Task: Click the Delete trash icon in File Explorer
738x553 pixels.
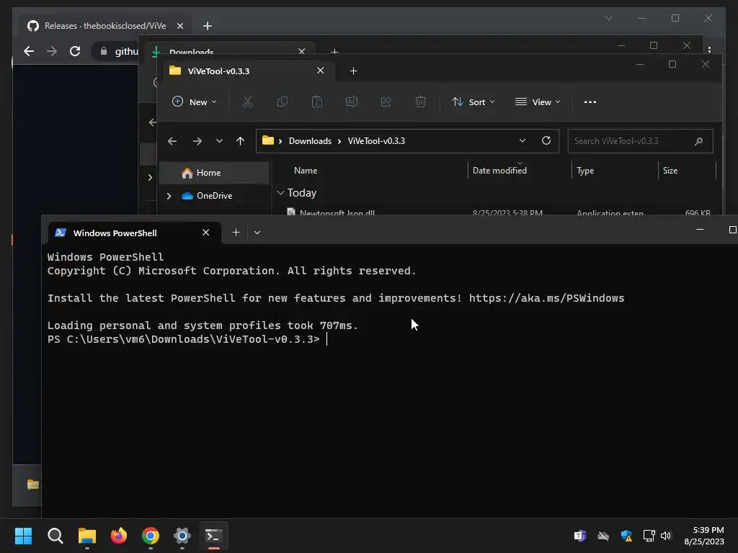Action: tap(421, 102)
